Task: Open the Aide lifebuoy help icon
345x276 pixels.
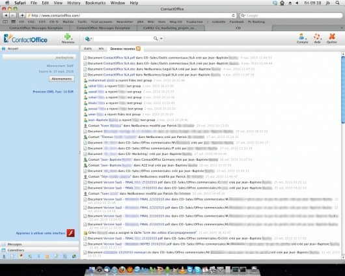Action: (x=316, y=36)
